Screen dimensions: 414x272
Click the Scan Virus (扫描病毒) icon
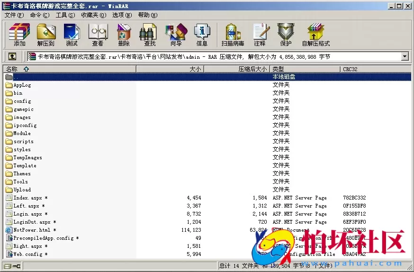(x=233, y=35)
